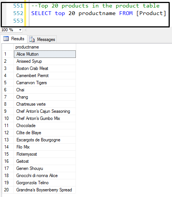
Task: Select the Results tab
Action: click(x=14, y=39)
